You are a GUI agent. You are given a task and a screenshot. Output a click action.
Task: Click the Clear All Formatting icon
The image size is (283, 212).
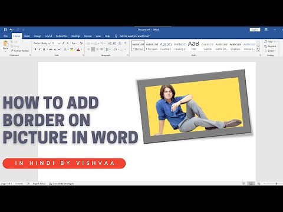pos(81,43)
